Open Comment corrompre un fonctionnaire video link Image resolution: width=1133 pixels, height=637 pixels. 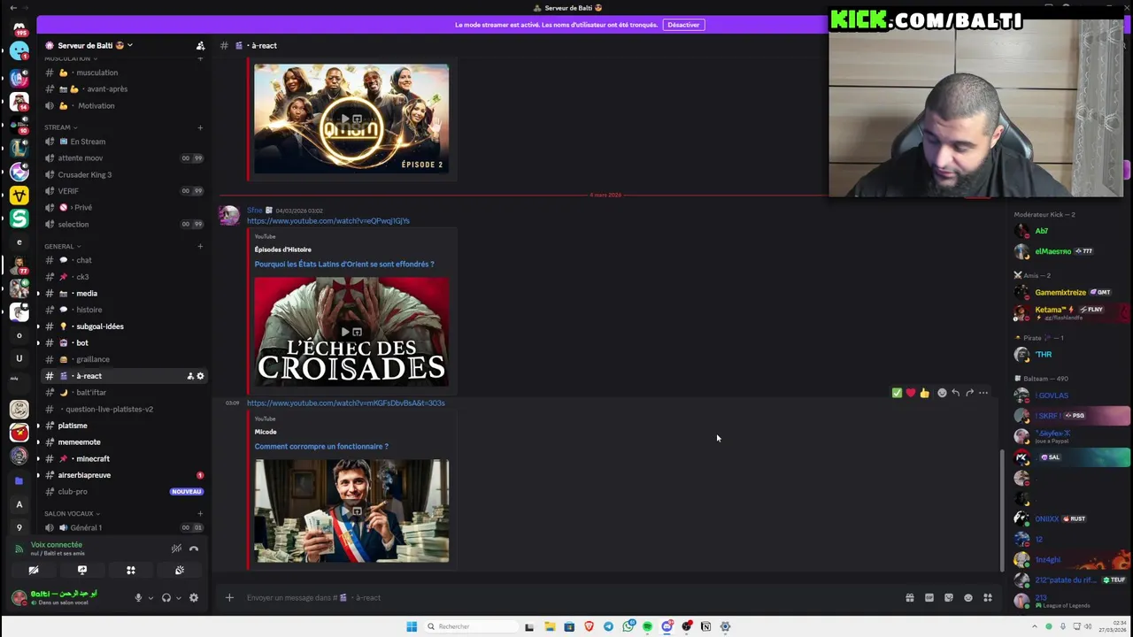(321, 446)
